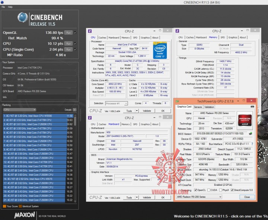
Task: Click the Specification field in CPU-Z
Action: point(137,61)
